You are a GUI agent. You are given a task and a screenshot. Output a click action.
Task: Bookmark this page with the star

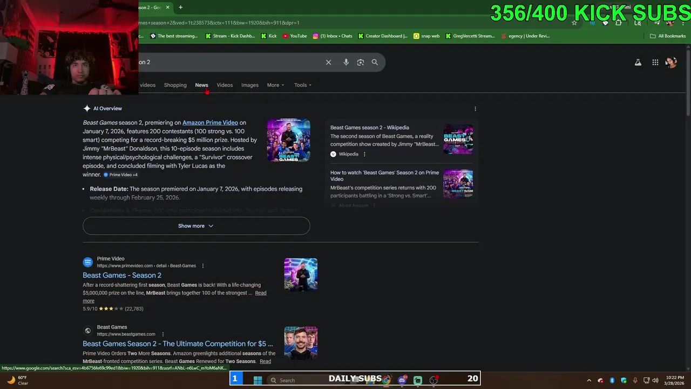[x=574, y=23]
